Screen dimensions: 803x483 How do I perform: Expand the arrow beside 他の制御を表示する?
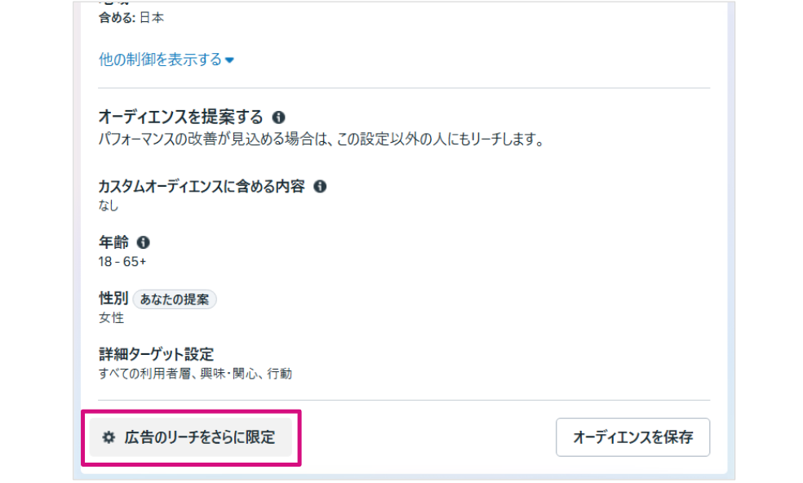[230, 60]
